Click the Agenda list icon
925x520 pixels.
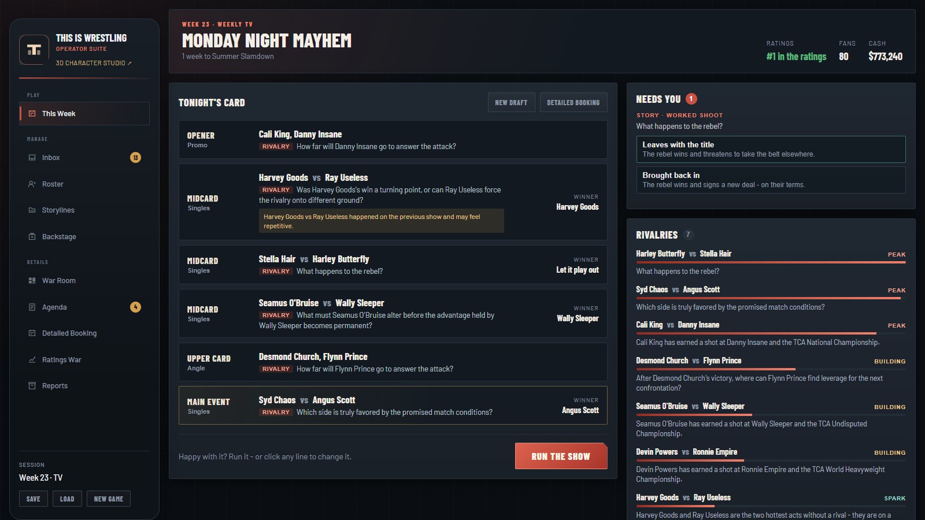(x=32, y=307)
